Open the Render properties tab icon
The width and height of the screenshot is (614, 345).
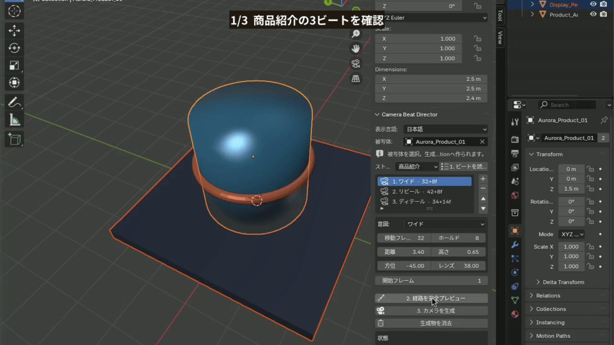tap(515, 139)
